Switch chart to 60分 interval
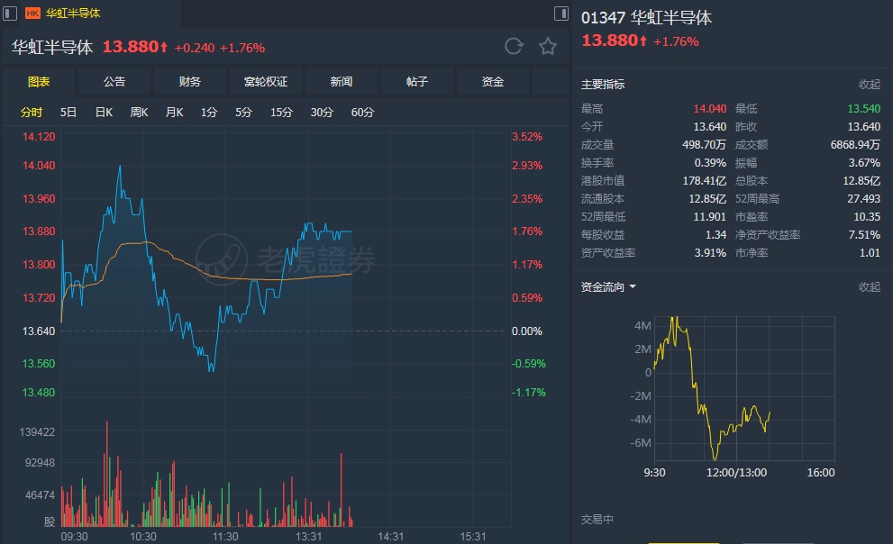 click(x=363, y=113)
